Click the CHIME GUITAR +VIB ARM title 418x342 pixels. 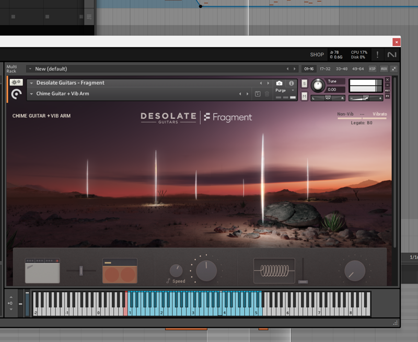tap(42, 116)
